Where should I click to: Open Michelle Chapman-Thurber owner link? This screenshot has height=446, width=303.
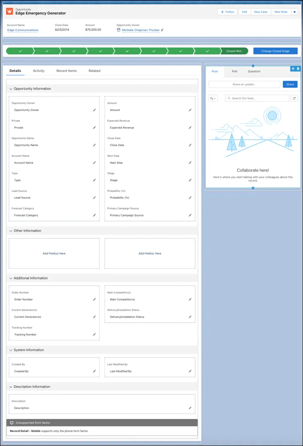[141, 30]
